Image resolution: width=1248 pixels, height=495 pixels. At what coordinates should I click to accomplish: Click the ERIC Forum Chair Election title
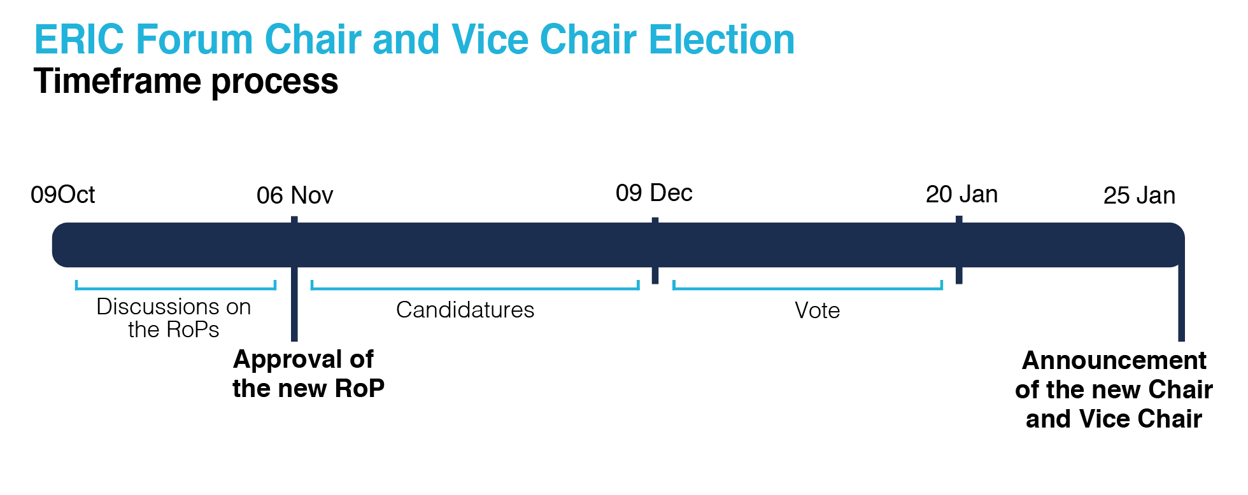[x=415, y=39]
